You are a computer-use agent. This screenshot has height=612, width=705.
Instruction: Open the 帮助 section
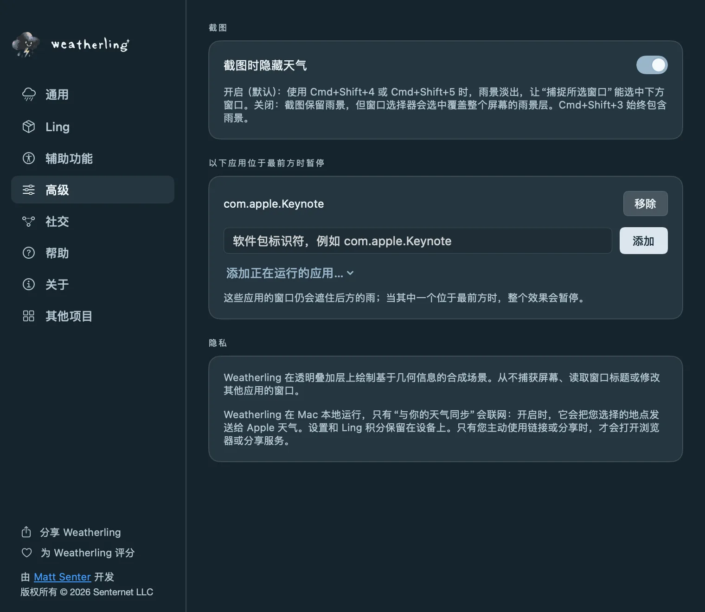93,253
